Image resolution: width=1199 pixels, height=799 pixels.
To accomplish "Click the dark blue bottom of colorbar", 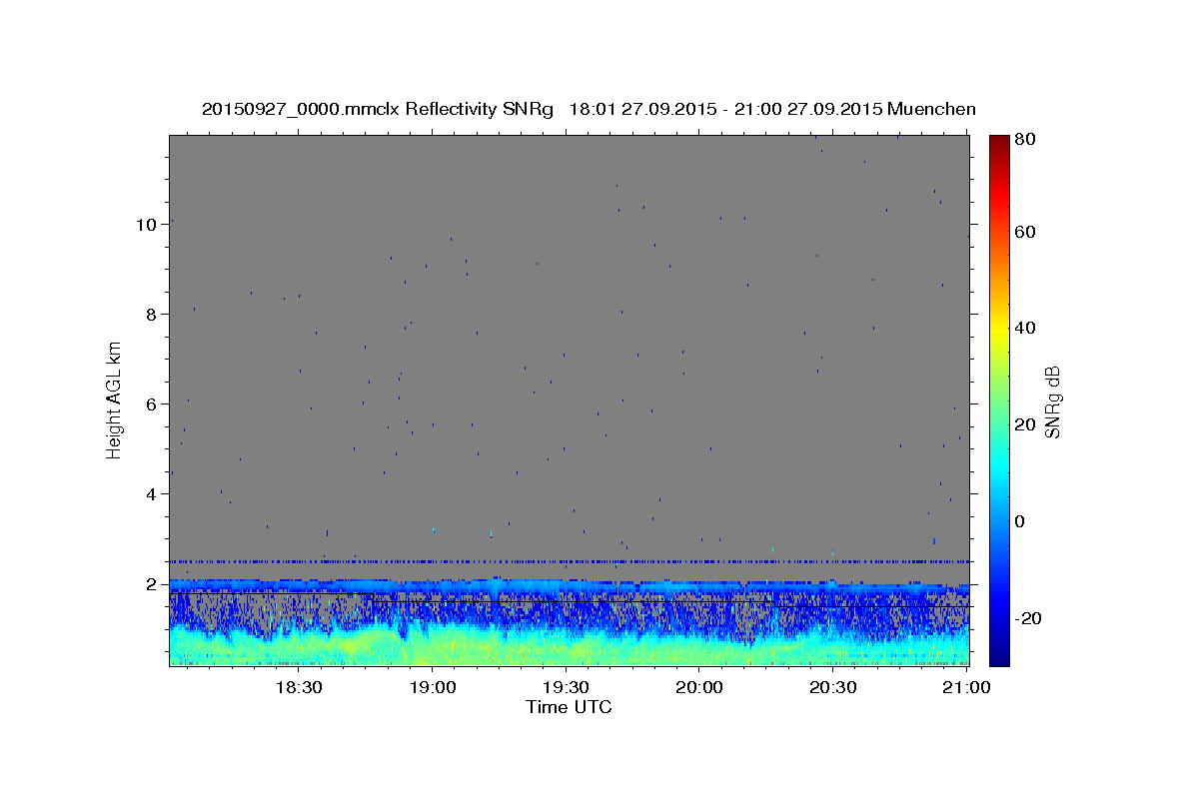I will click(x=999, y=654).
